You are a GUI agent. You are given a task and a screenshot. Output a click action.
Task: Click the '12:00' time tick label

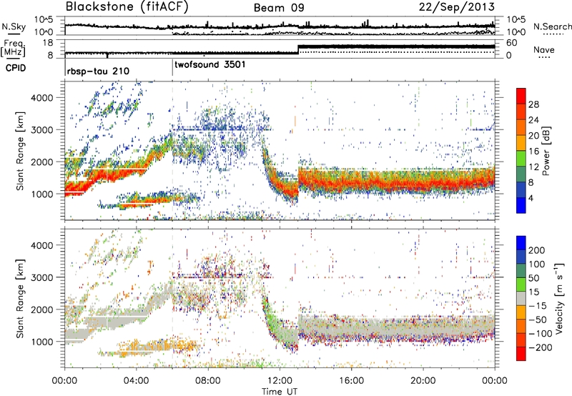click(x=280, y=381)
